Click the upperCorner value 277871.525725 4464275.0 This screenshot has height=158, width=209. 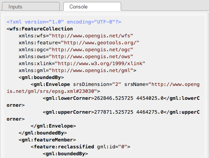tap(129, 112)
